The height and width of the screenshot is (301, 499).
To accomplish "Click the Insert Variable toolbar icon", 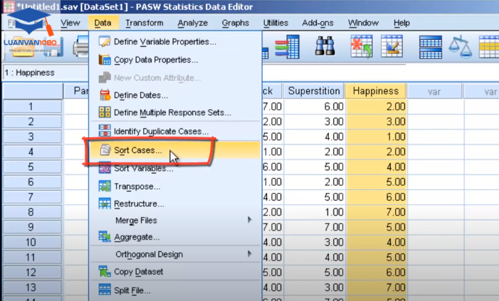I will coord(392,47).
